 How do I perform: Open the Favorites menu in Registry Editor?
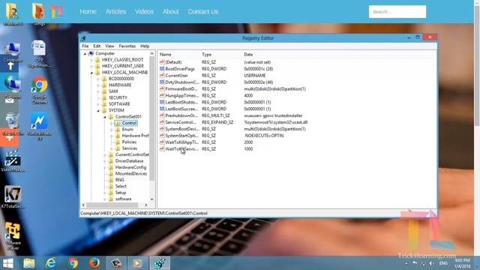127,46
